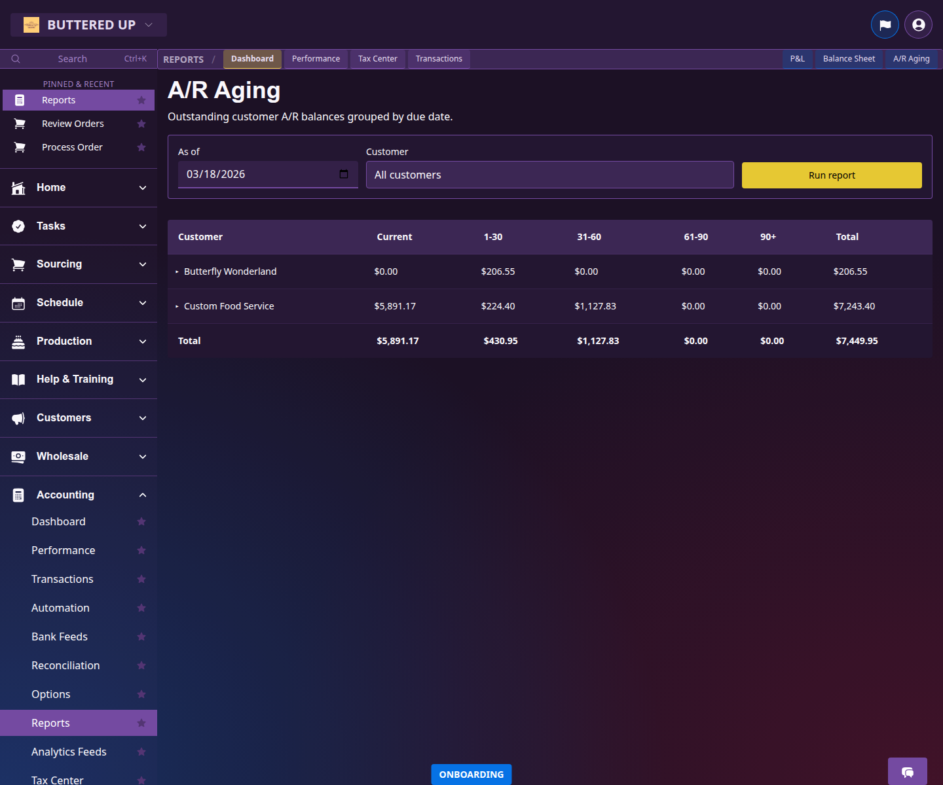Click the Sourcing cart icon
Screen dimensions: 943x785
click(18, 264)
